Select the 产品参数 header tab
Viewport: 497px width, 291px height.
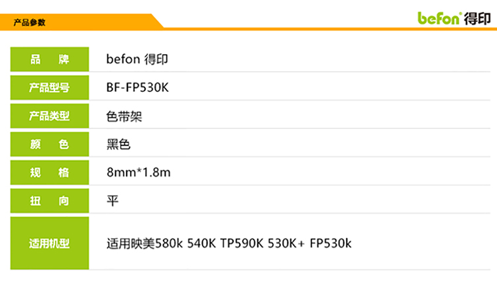coord(30,22)
